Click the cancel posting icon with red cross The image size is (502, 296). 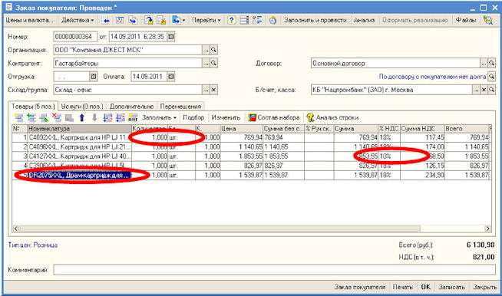click(162, 20)
